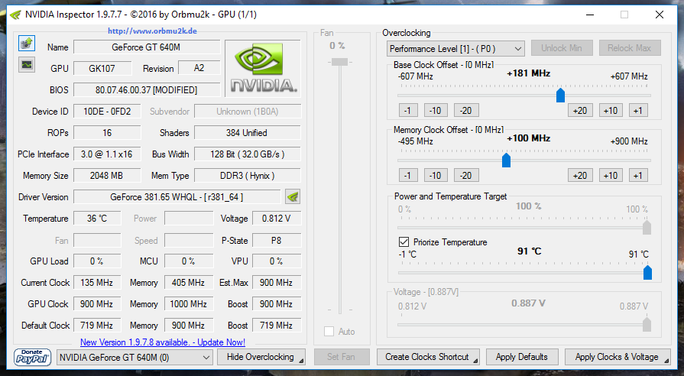Click Base Clock Offset slider handle
This screenshot has width=684, height=376.
(560, 95)
